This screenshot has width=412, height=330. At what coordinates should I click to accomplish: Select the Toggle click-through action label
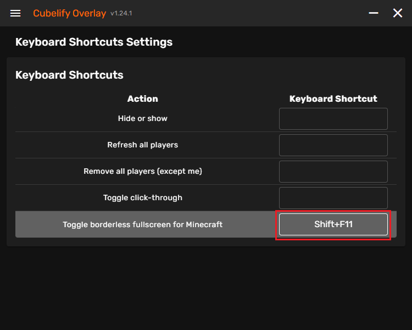(143, 198)
